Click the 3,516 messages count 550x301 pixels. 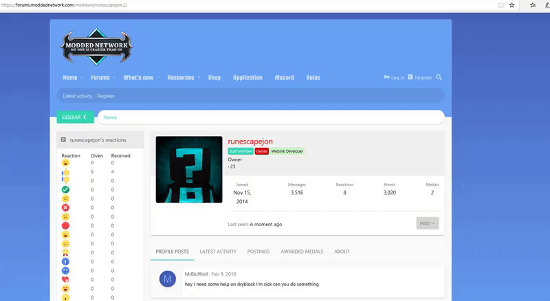297,192
